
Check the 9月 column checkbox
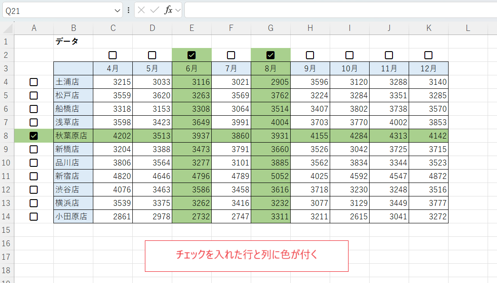(x=310, y=55)
